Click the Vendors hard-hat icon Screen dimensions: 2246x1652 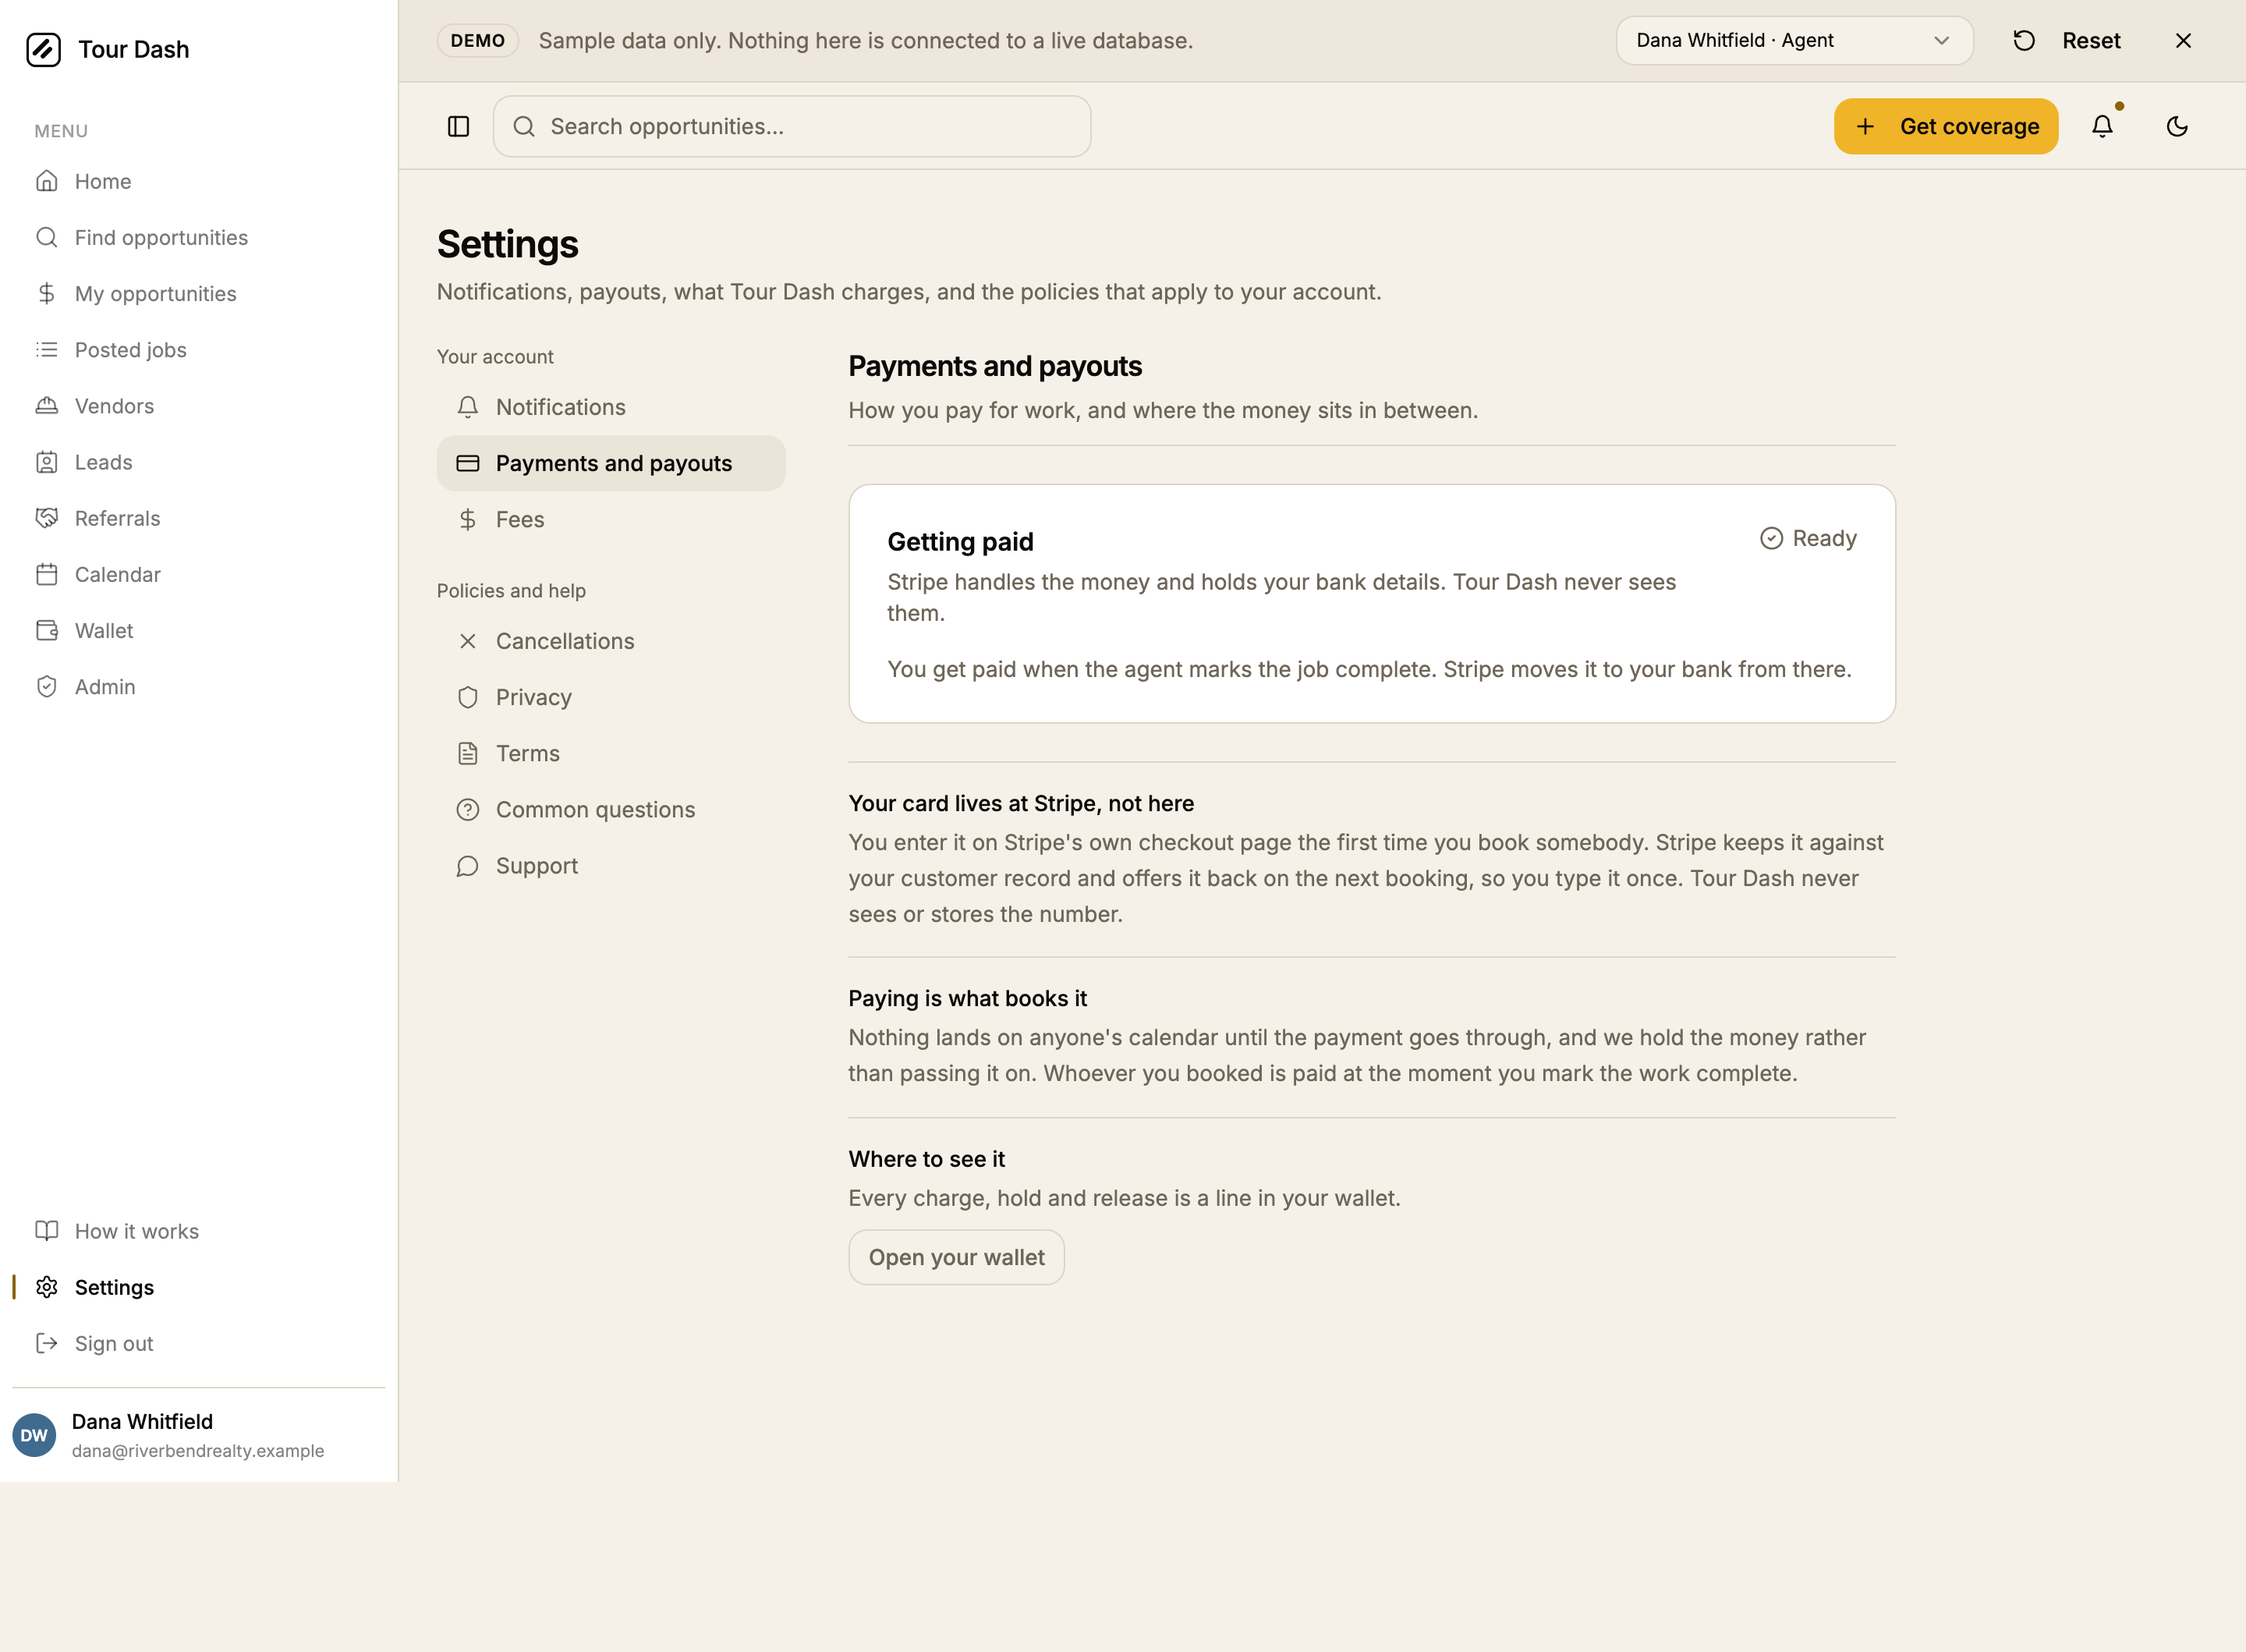pyautogui.click(x=47, y=405)
